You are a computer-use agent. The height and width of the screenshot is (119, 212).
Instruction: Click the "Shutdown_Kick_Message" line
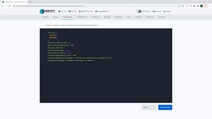point(71,60)
